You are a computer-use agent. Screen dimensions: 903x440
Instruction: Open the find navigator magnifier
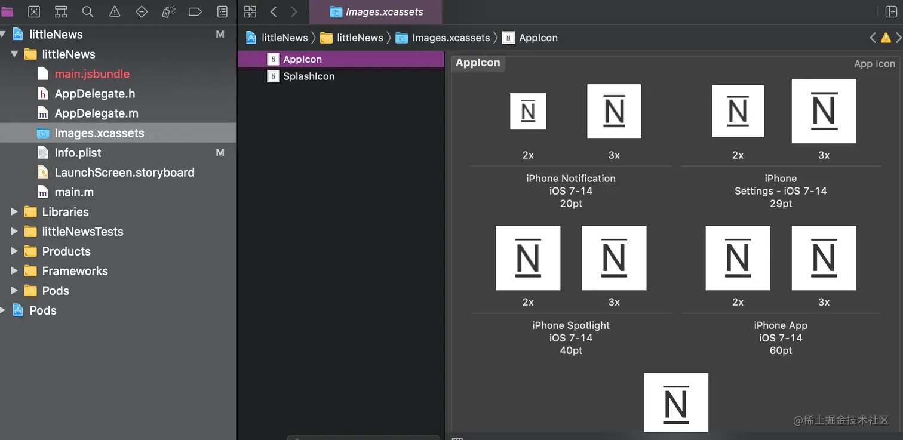tap(88, 12)
